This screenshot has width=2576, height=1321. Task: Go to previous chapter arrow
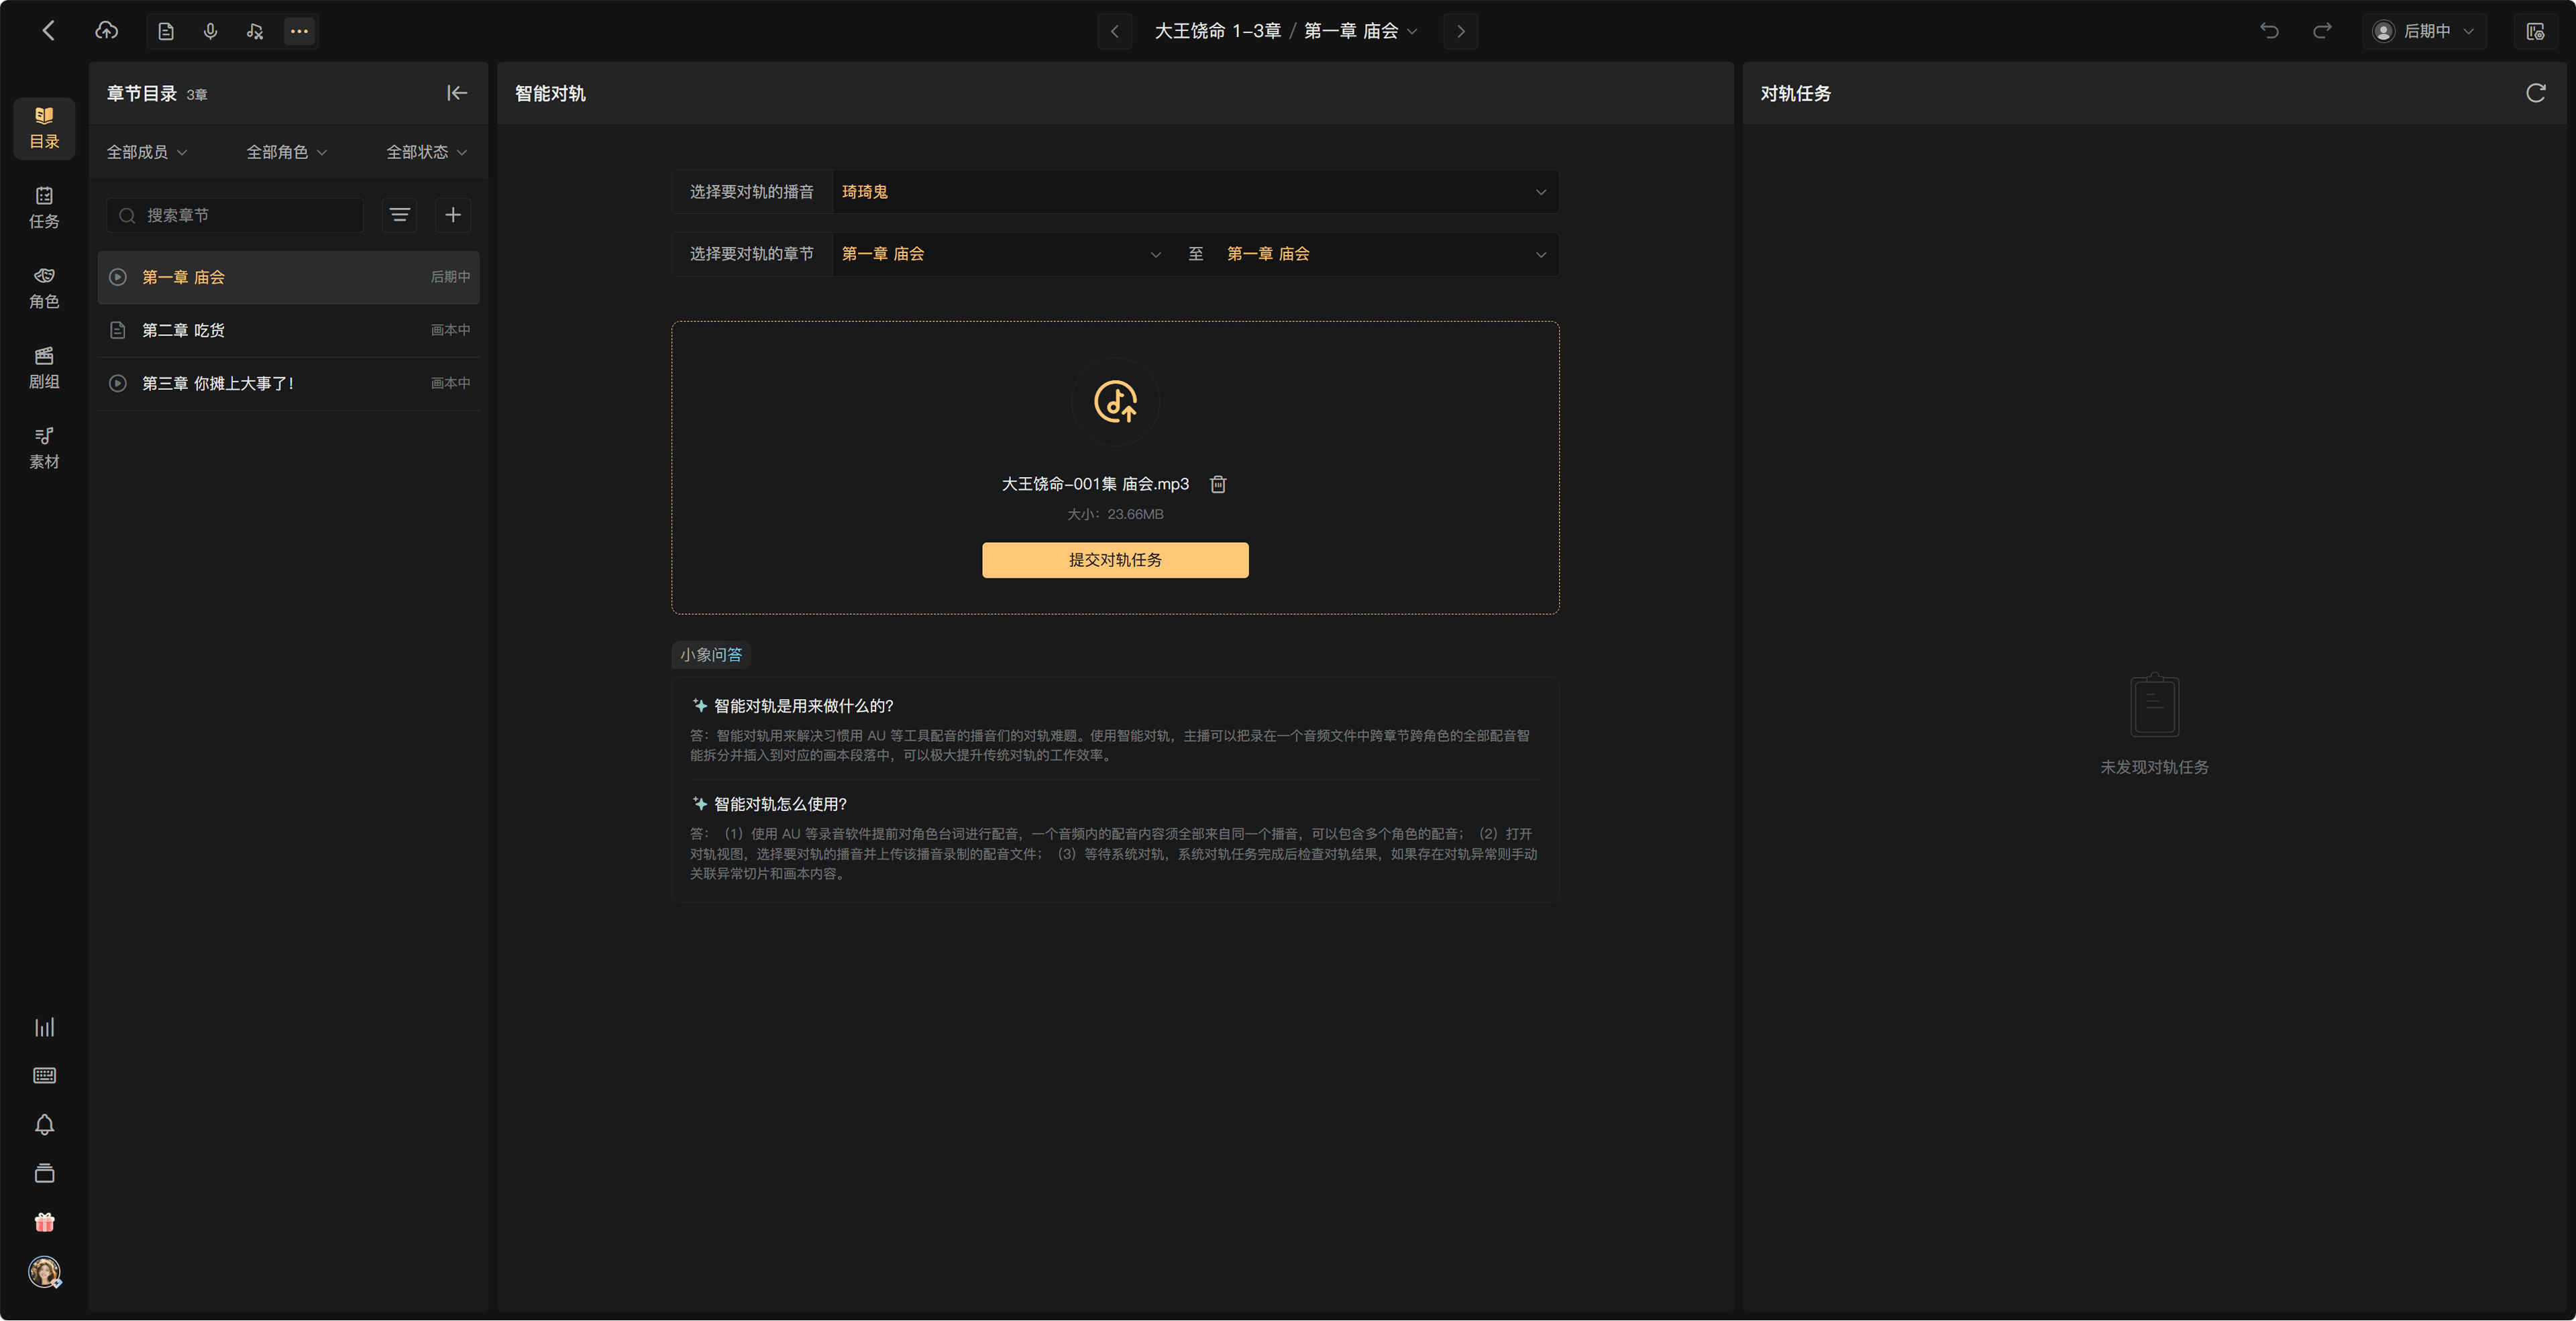[x=1115, y=31]
